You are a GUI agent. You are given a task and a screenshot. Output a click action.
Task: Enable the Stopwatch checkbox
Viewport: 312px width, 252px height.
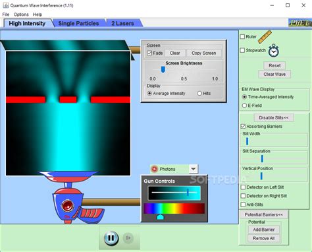point(242,50)
